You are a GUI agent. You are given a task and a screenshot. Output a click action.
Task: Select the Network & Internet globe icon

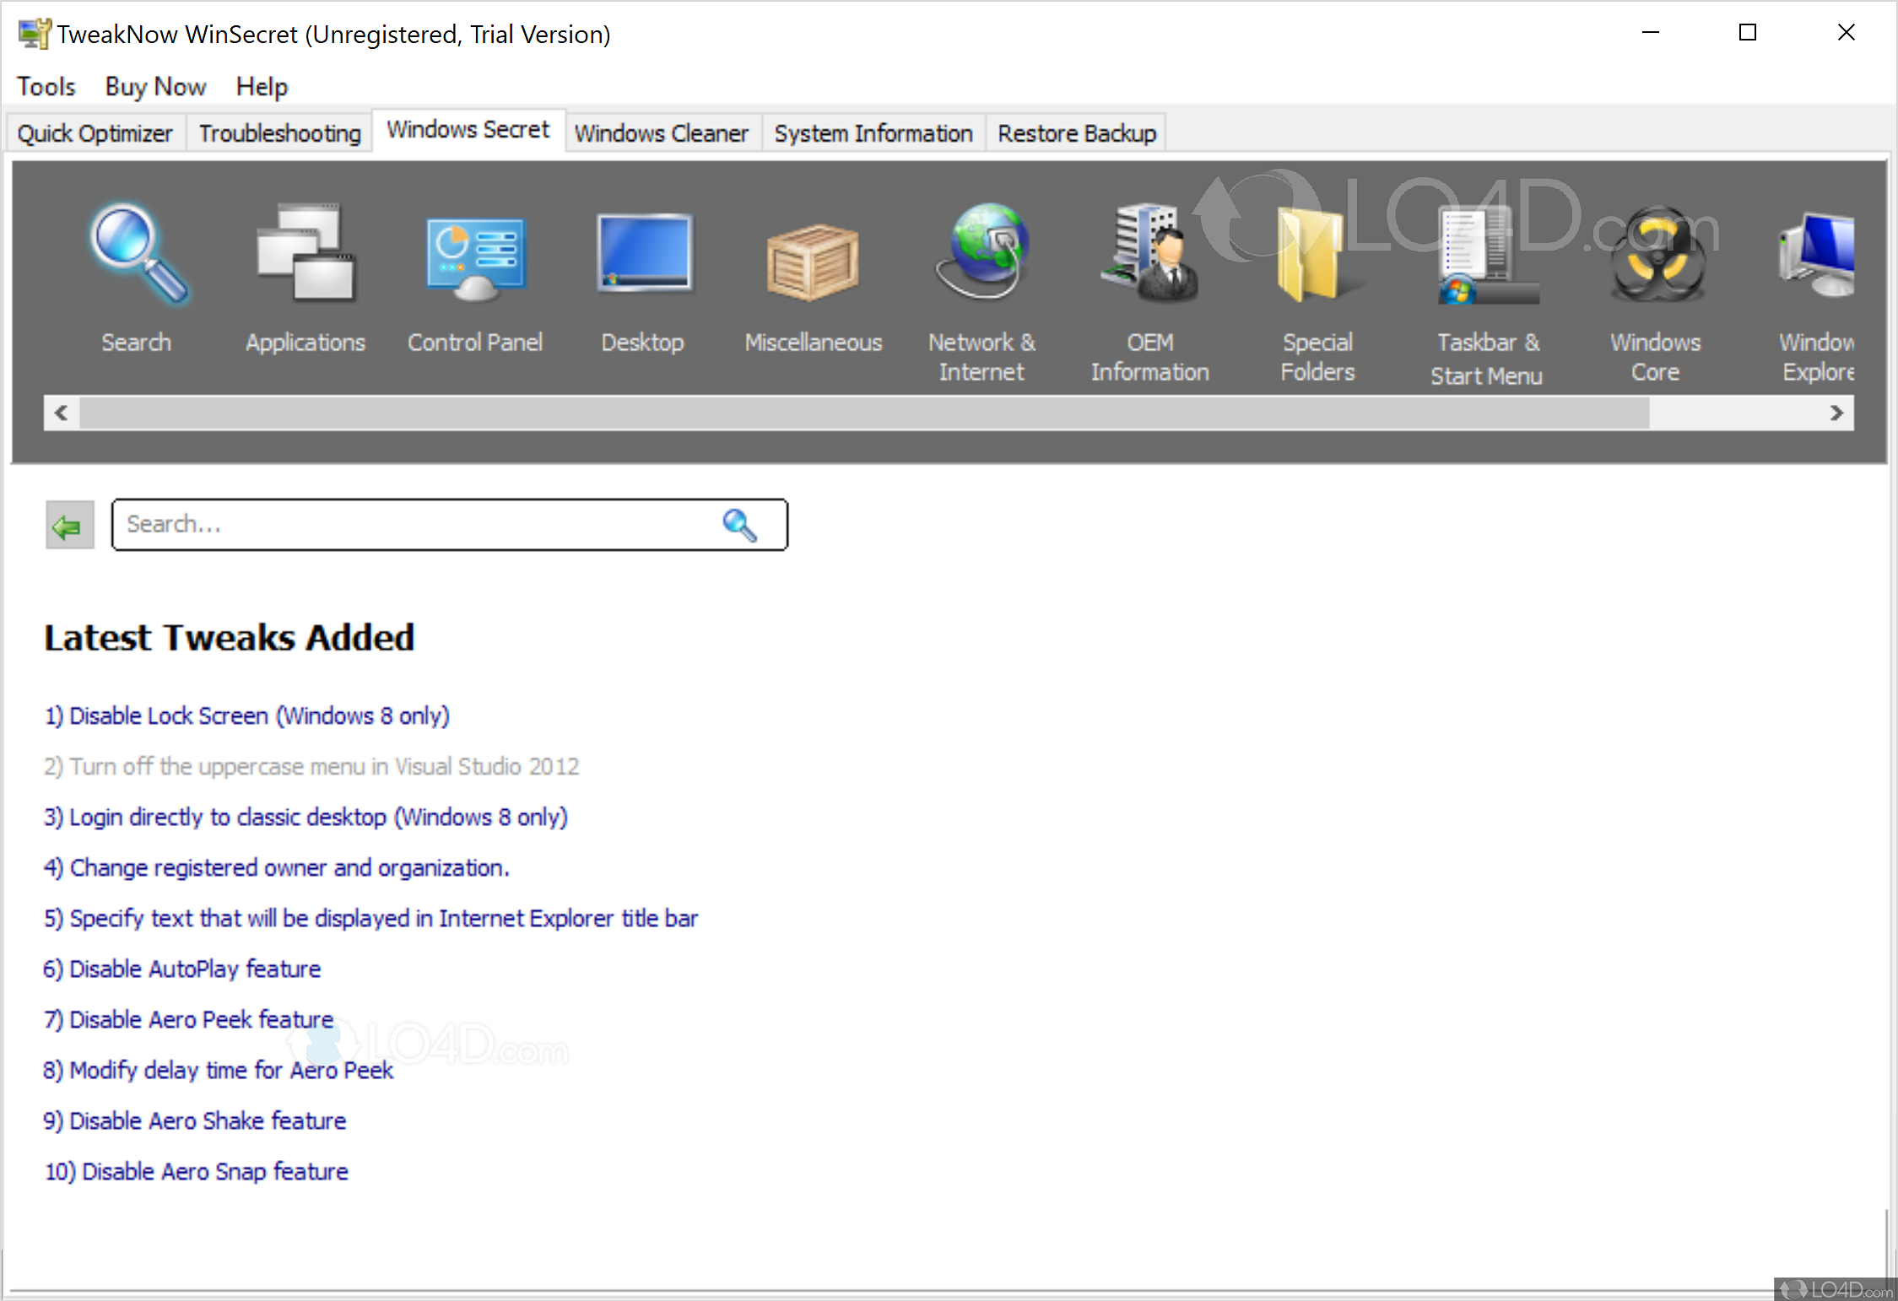click(981, 252)
